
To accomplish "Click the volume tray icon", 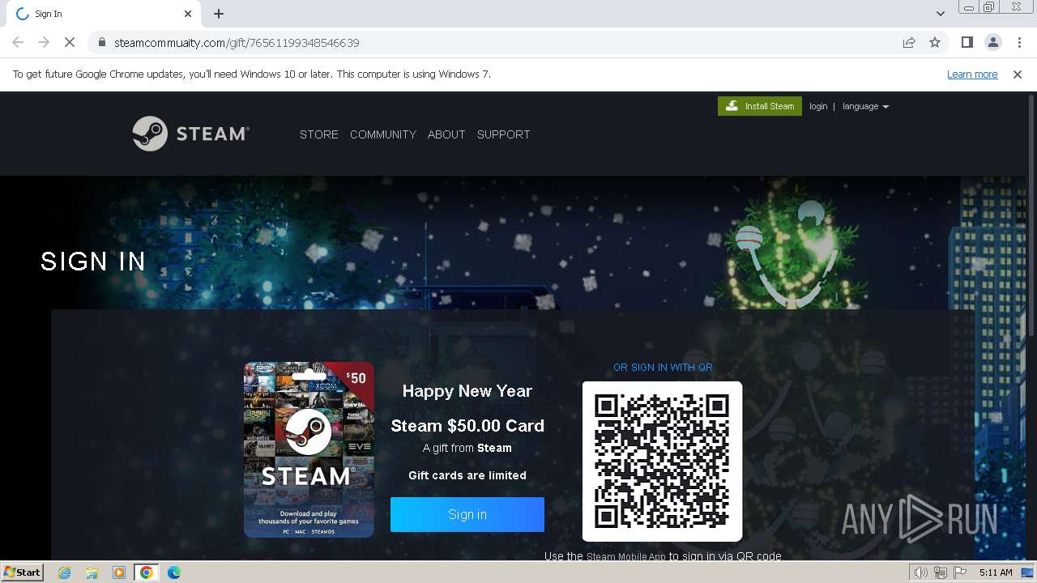I will [921, 572].
